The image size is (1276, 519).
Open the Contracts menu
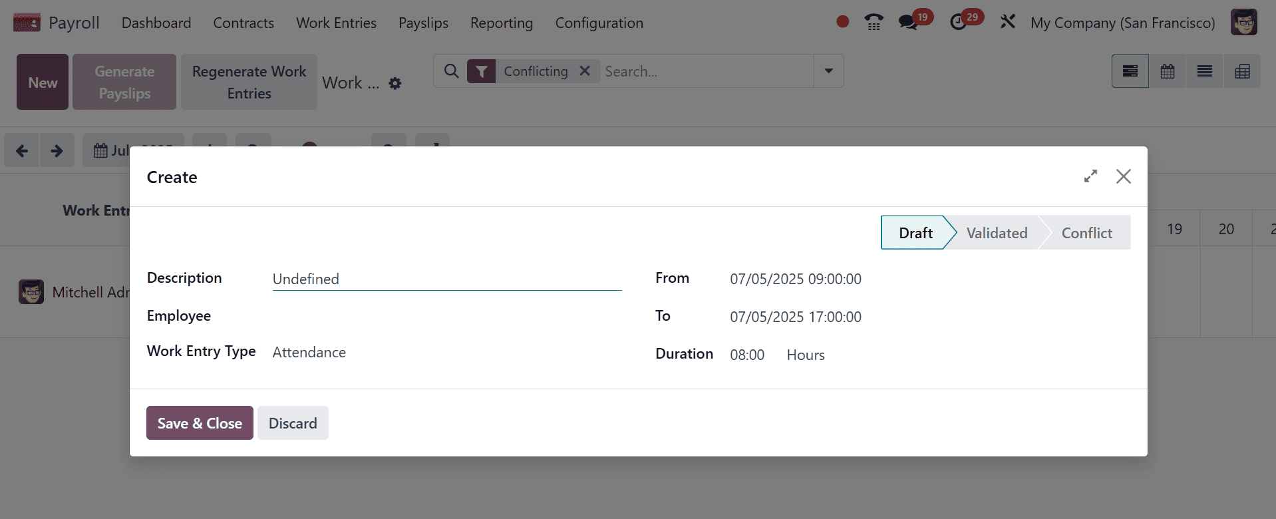(x=243, y=23)
